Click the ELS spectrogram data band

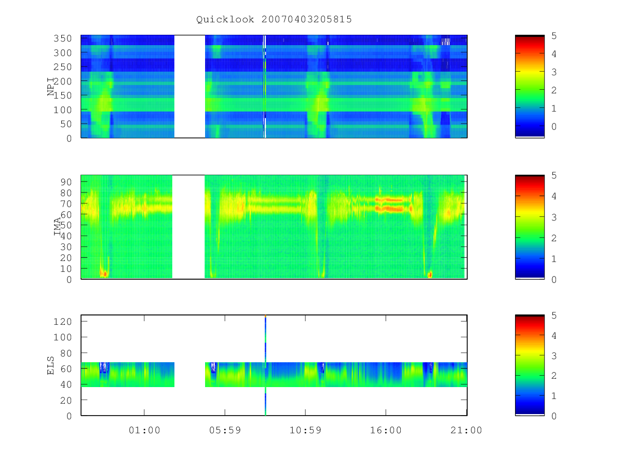click(x=274, y=375)
